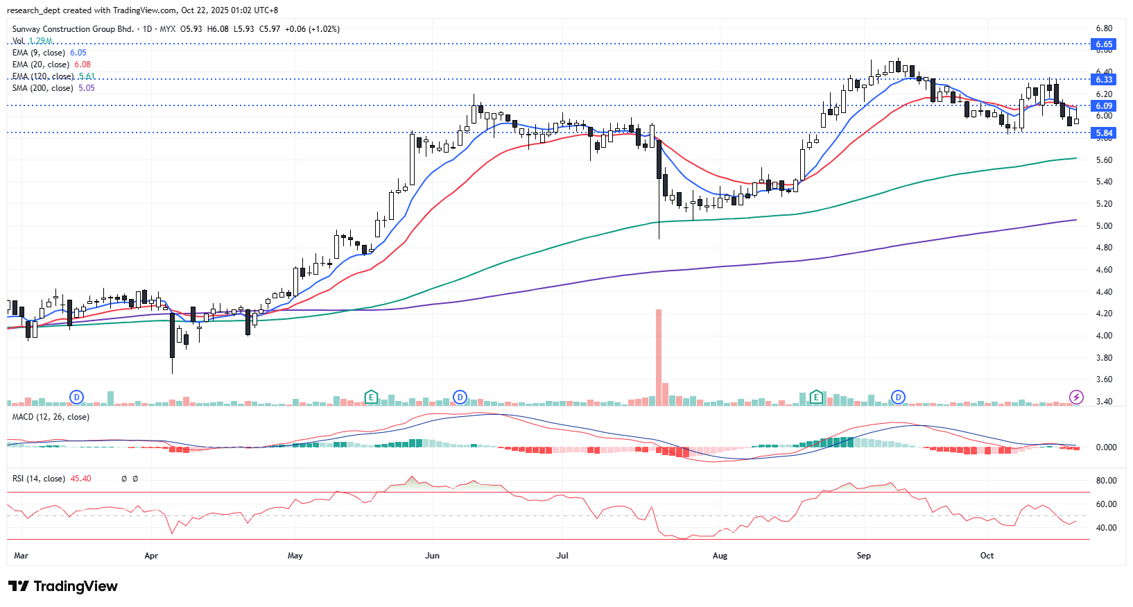
Task: Open the earnings marker in late August
Action: (x=816, y=397)
